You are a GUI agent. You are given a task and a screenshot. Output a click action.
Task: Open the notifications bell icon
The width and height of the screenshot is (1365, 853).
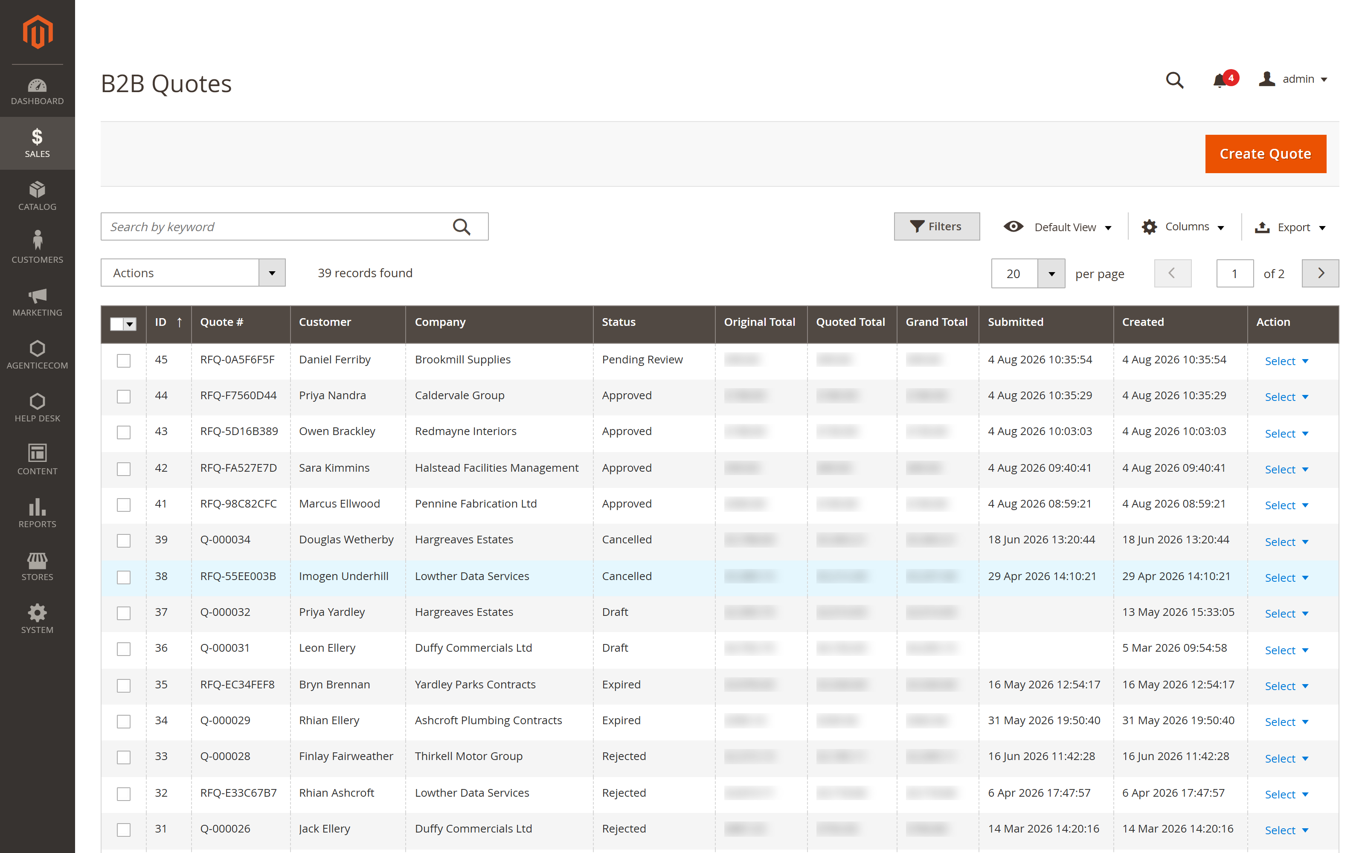click(1220, 81)
